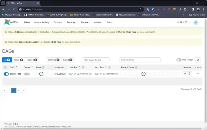Show hidden bookmarks with double chevron
This screenshot has width=207, height=130.
184,15
